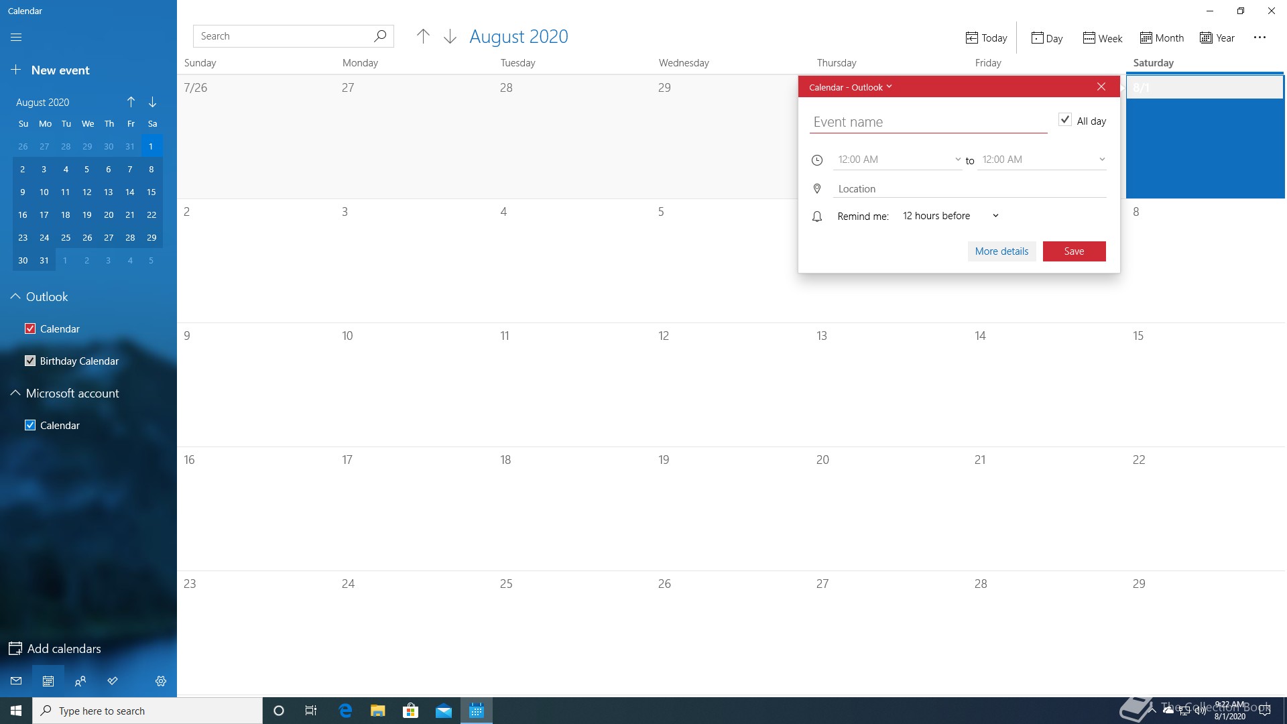1287x724 pixels.
Task: Go to next month arrow
Action: click(x=450, y=37)
